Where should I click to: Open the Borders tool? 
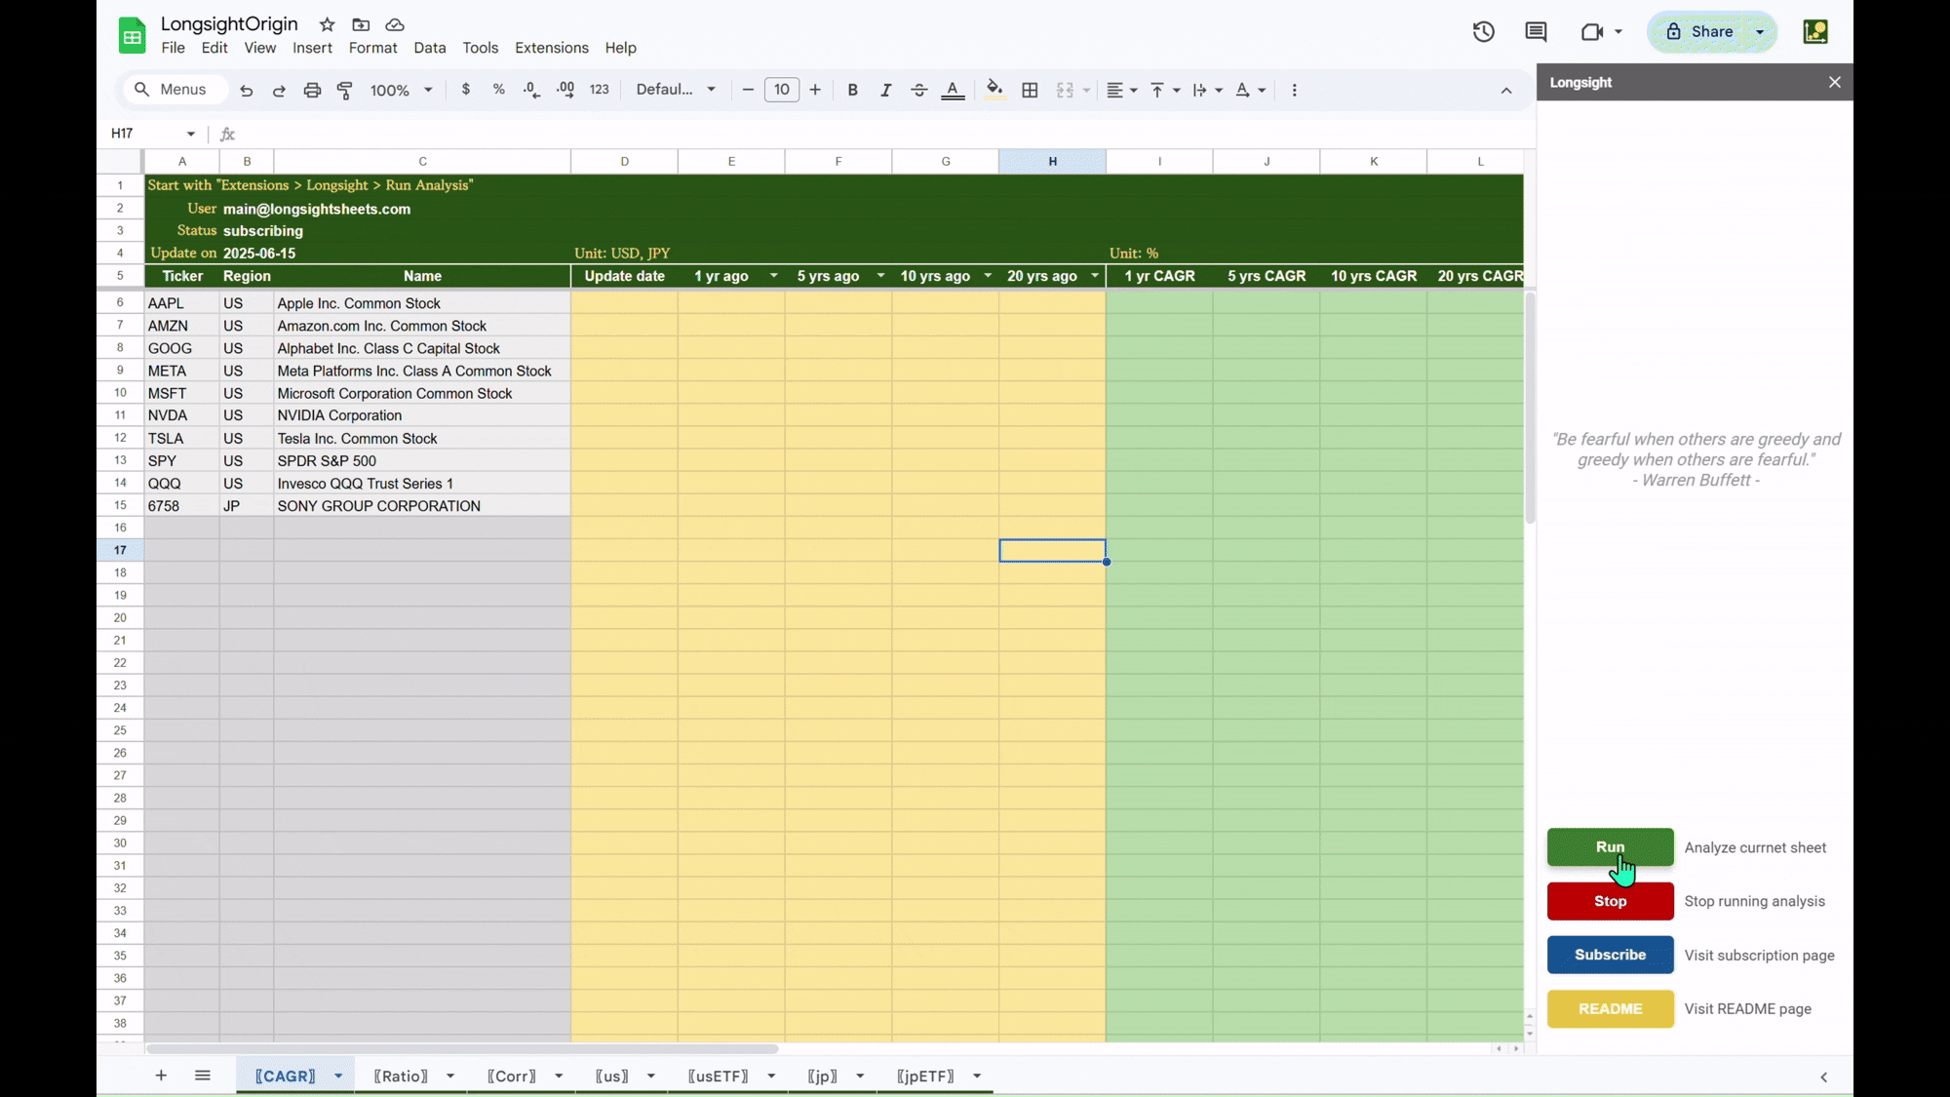1030,90
